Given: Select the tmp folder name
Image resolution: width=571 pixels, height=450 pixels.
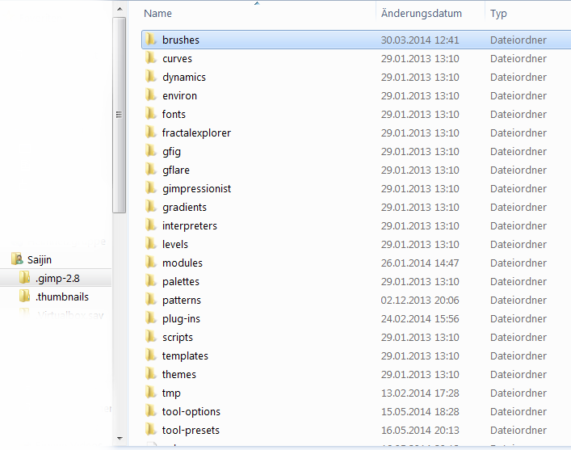Looking at the screenshot, I should pos(171,393).
